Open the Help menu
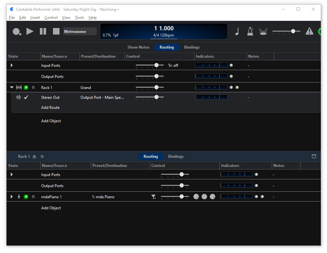Image resolution: width=327 pixels, height=253 pixels. coord(93,18)
